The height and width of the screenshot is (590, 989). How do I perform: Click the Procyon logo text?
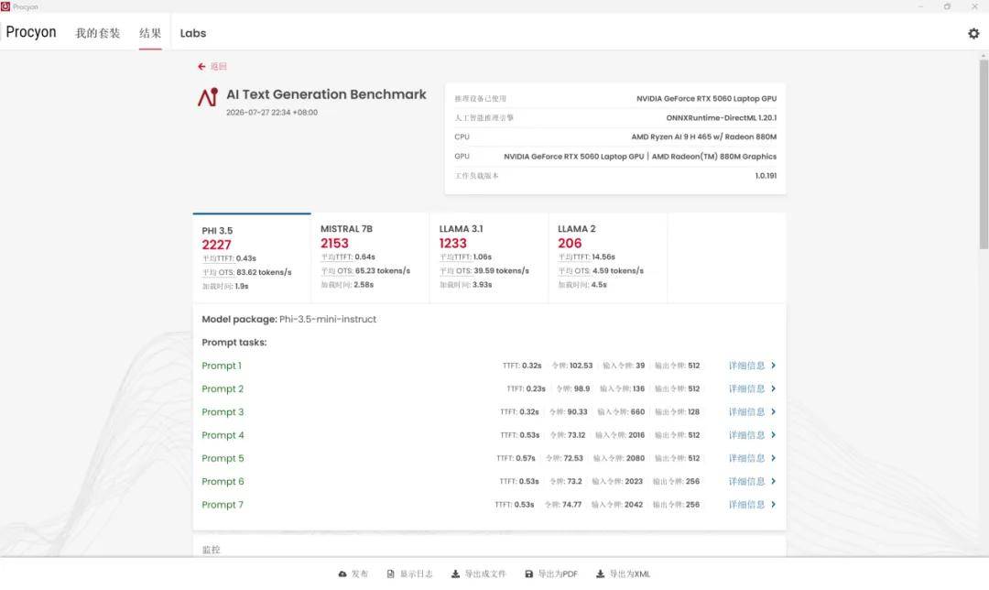click(x=31, y=32)
